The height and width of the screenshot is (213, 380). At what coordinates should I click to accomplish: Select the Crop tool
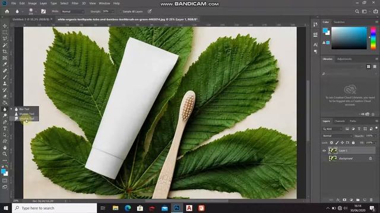tap(5, 51)
